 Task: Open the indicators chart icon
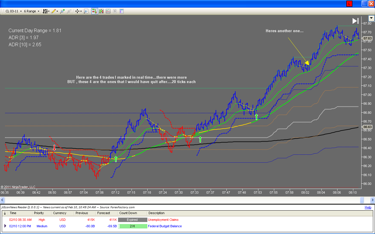108,11
